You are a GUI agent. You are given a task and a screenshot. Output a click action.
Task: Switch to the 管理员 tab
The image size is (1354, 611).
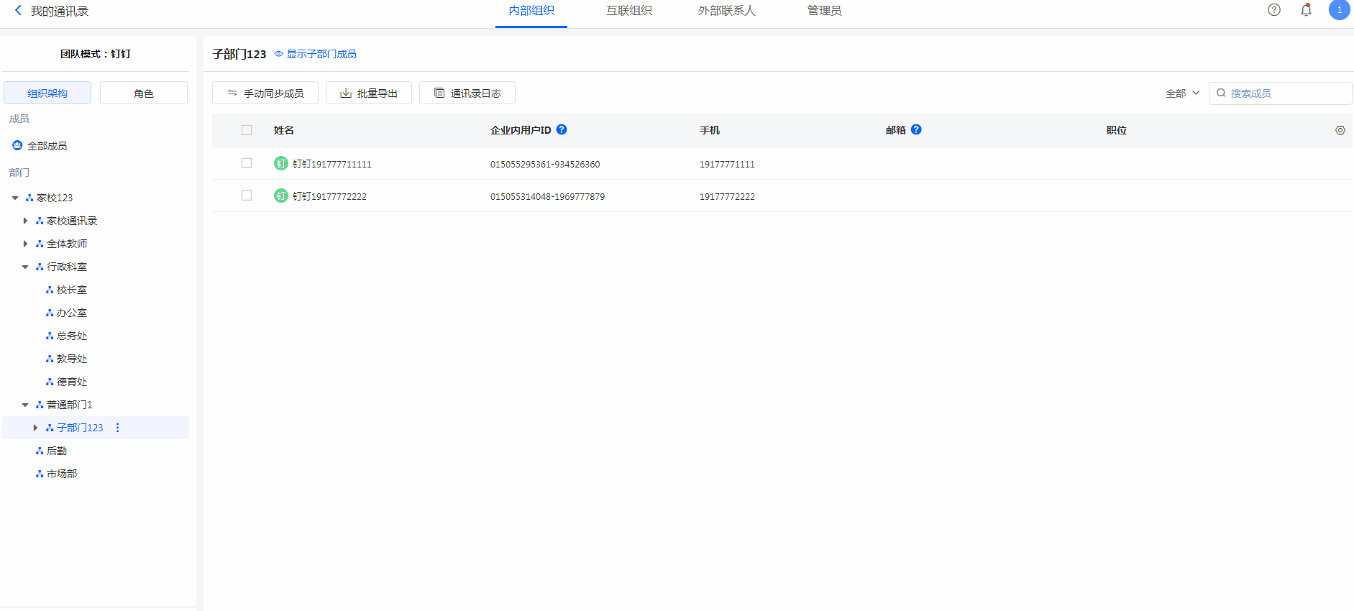tap(824, 11)
